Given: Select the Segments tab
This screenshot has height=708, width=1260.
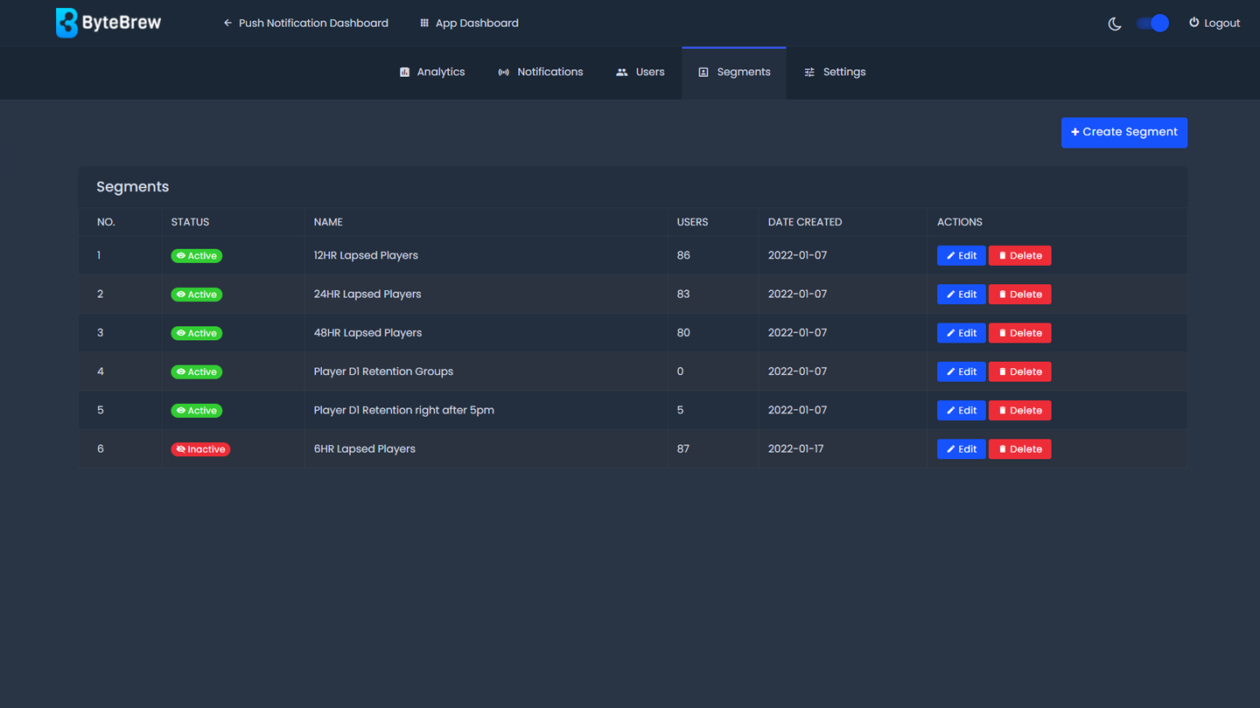Looking at the screenshot, I should tap(734, 73).
